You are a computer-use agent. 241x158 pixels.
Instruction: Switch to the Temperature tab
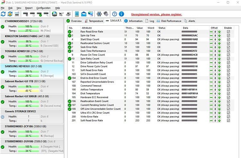pyautogui.click(x=94, y=21)
